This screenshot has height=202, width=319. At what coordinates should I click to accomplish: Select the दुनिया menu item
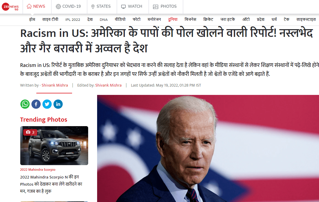[173, 20]
